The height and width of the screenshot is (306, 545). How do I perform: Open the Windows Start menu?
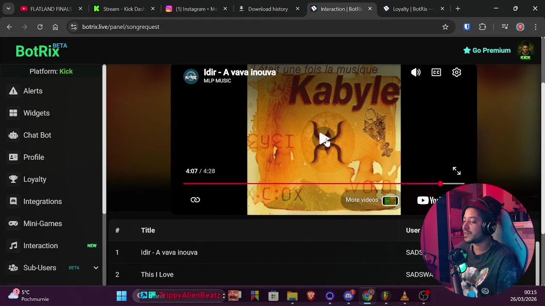point(121,296)
